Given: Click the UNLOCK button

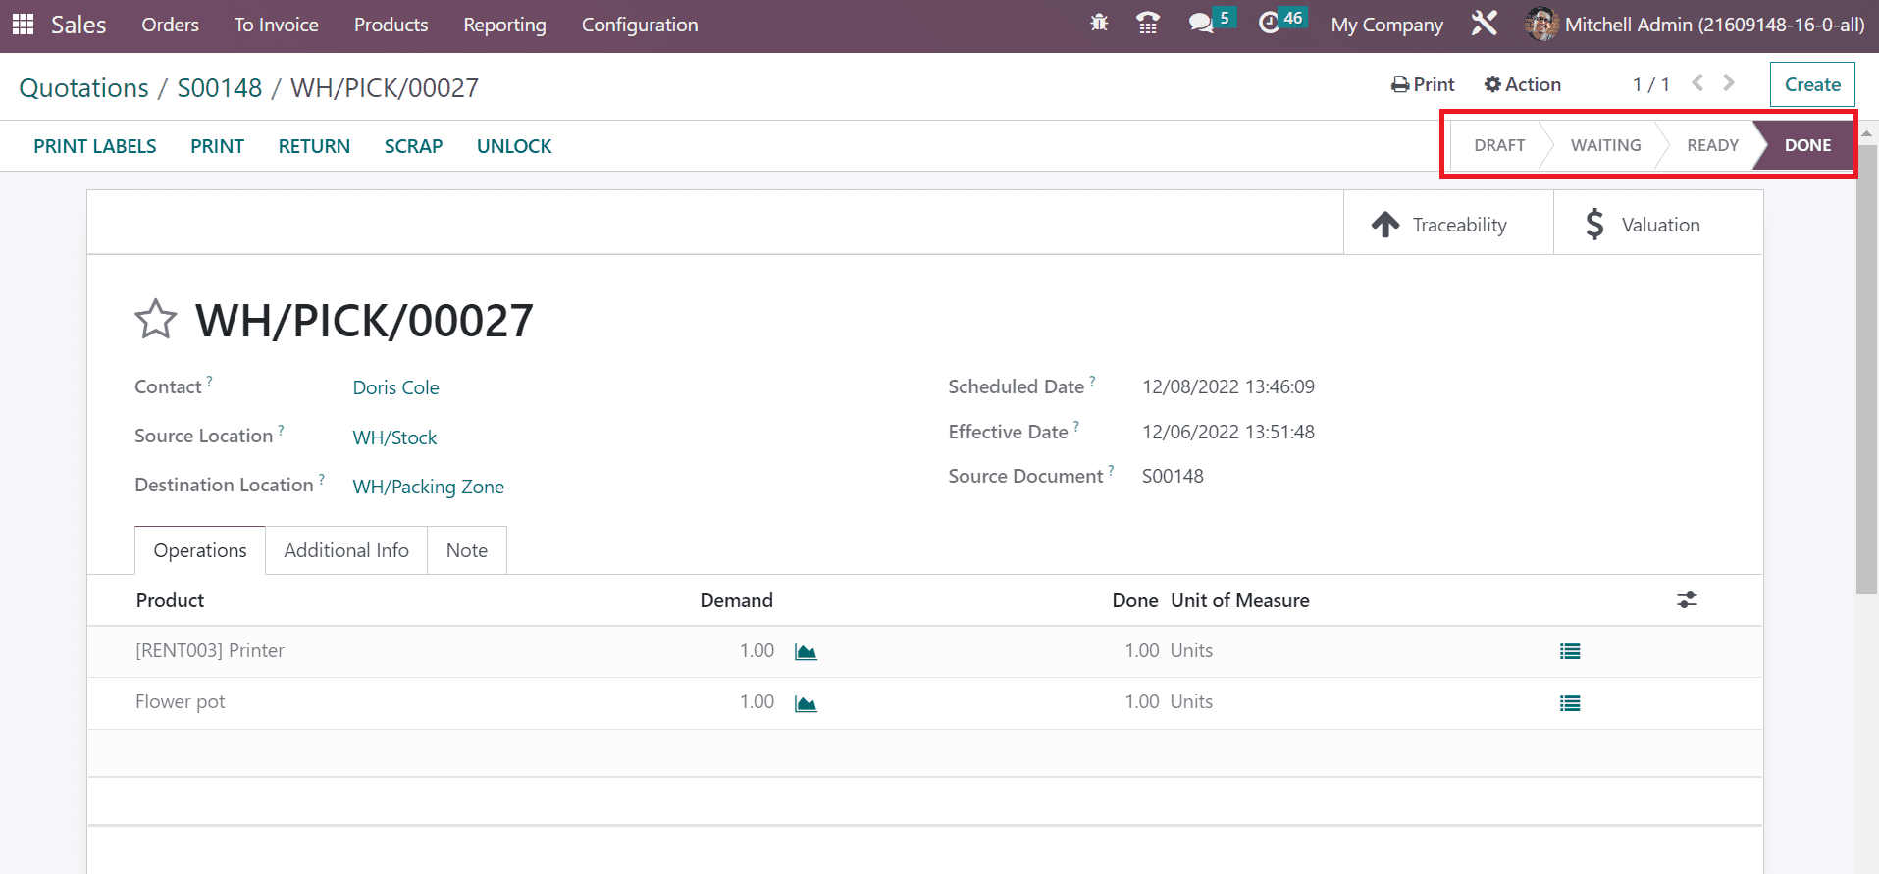Looking at the screenshot, I should tap(514, 146).
